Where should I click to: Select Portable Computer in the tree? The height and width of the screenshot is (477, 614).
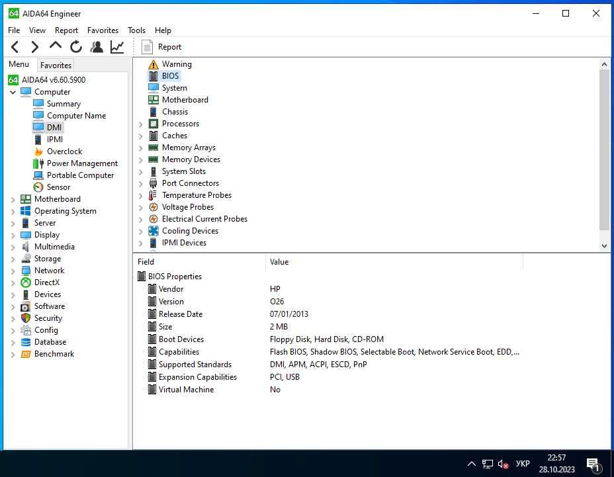(80, 175)
